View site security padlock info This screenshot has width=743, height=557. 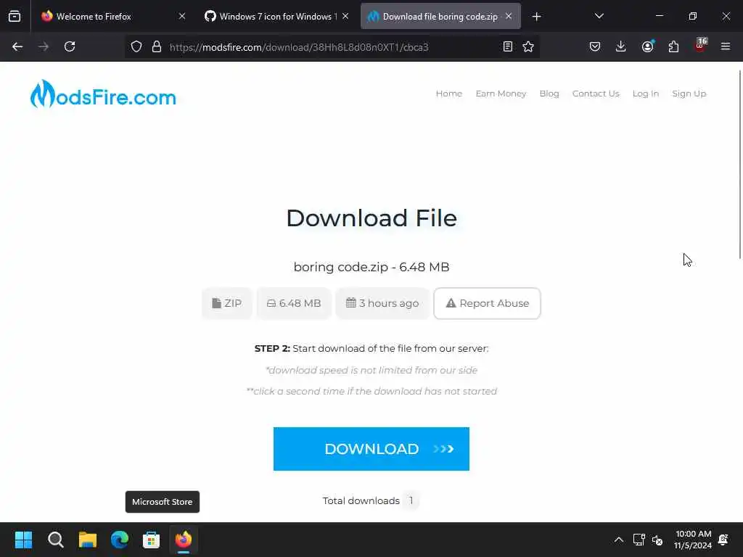pos(157,46)
